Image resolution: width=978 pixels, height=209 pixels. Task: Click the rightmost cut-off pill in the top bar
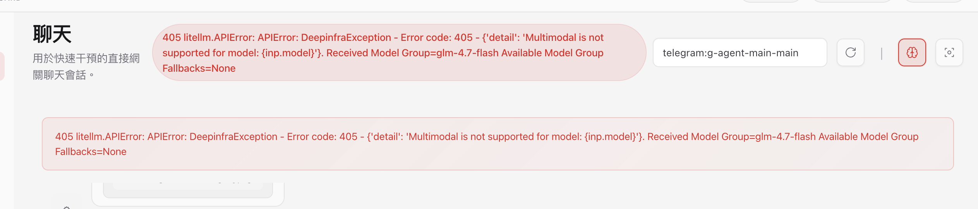click(933, 1)
